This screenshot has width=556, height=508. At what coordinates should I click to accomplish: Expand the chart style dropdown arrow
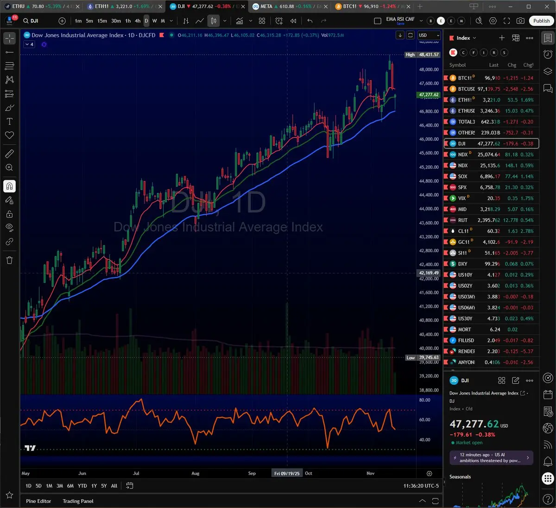tap(225, 21)
